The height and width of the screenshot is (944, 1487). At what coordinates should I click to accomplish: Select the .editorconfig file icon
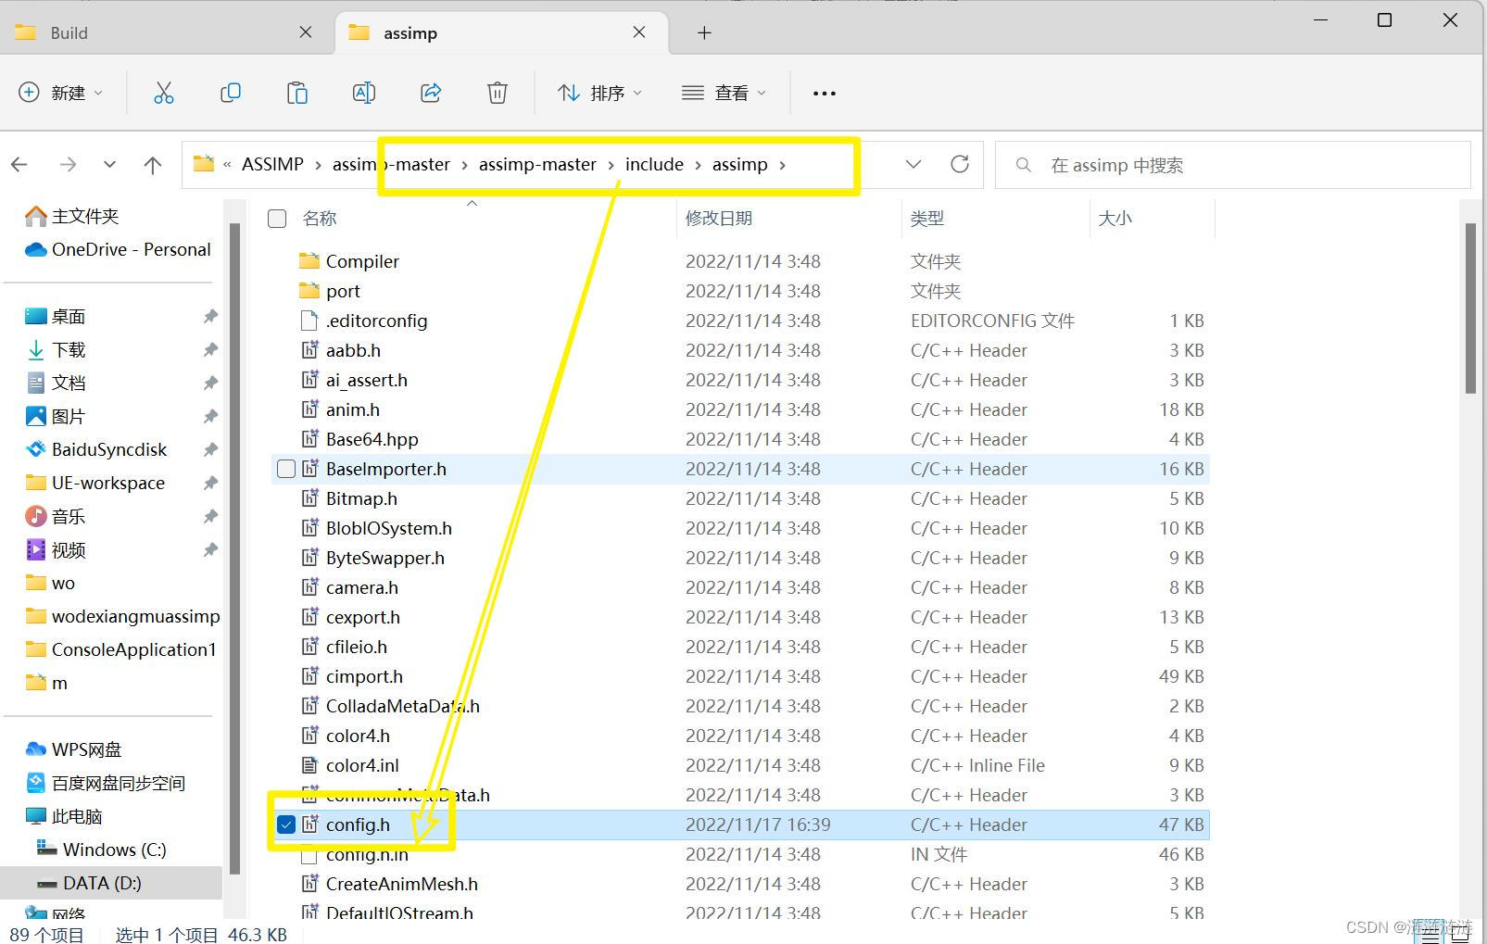click(309, 321)
